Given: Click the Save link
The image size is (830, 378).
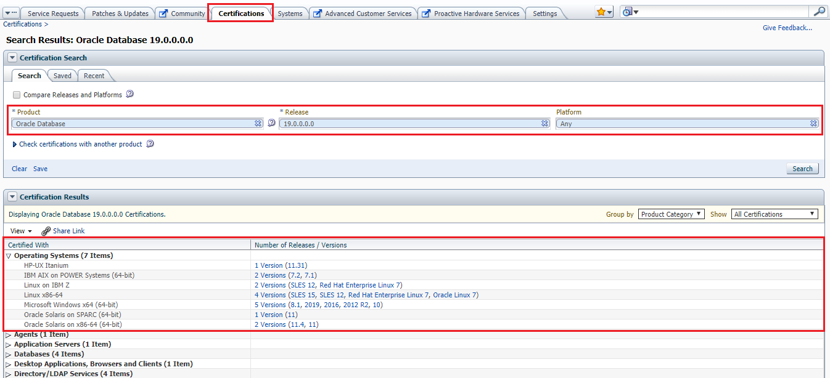Looking at the screenshot, I should (x=40, y=169).
